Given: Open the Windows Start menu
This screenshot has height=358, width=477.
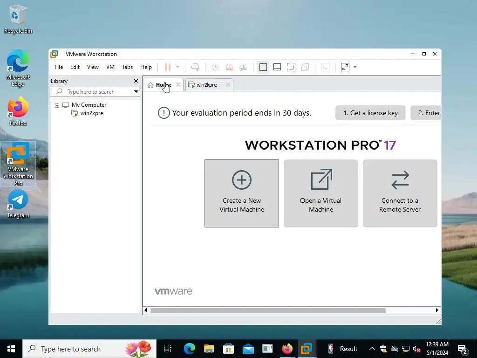Looking at the screenshot, I should (11, 349).
